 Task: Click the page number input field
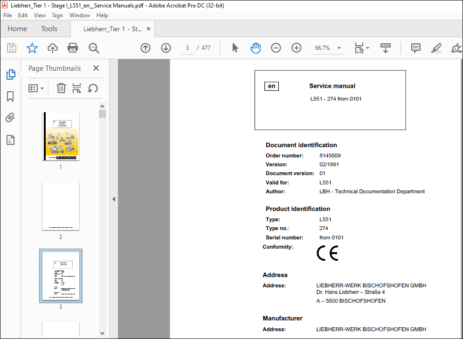(187, 48)
